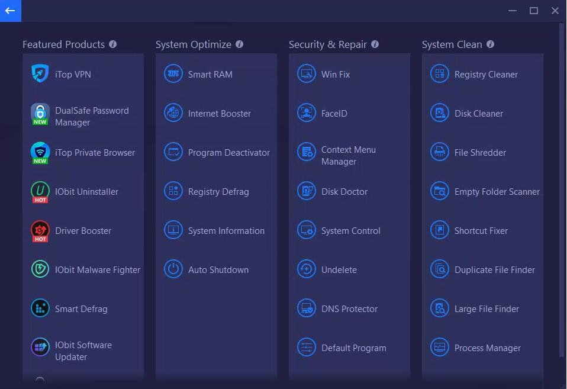567x389 pixels.
Task: Open IObit Software Updater icon
Action: pyautogui.click(x=40, y=348)
